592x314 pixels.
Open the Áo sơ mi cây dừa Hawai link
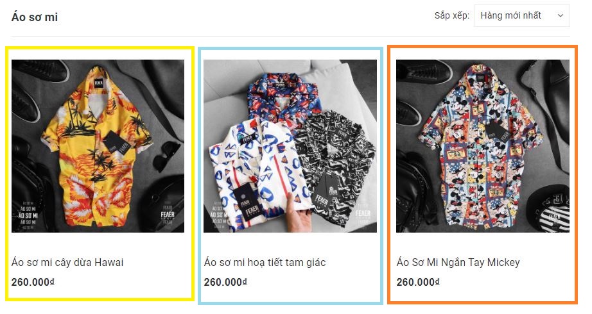(67, 262)
